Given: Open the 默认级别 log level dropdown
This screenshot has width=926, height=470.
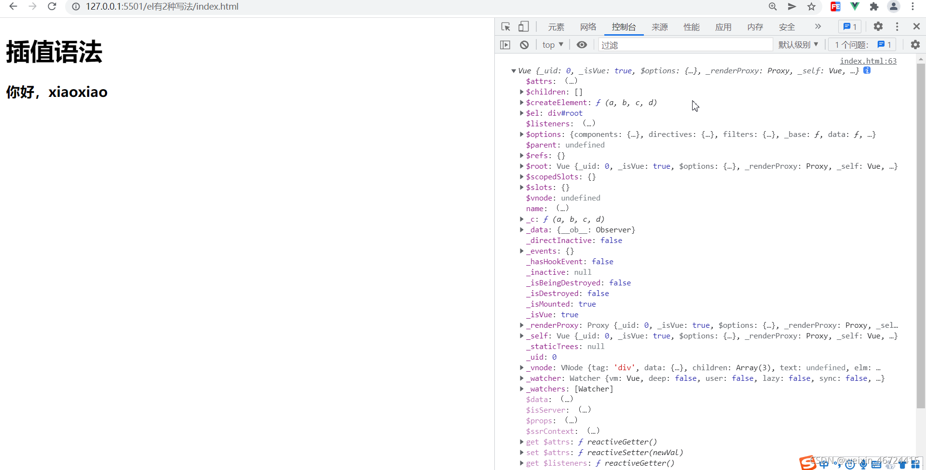Looking at the screenshot, I should click(798, 45).
